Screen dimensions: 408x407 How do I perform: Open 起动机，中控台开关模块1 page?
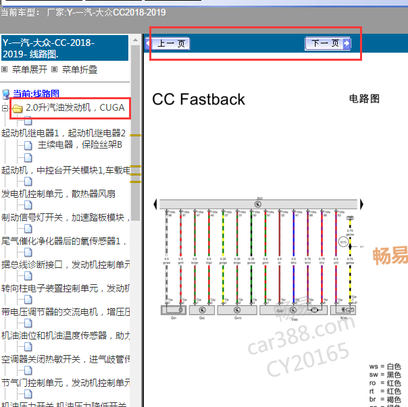[66, 170]
